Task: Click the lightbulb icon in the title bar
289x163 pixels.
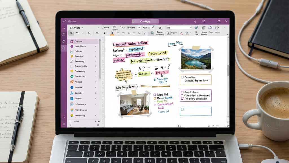Action: point(195,22)
